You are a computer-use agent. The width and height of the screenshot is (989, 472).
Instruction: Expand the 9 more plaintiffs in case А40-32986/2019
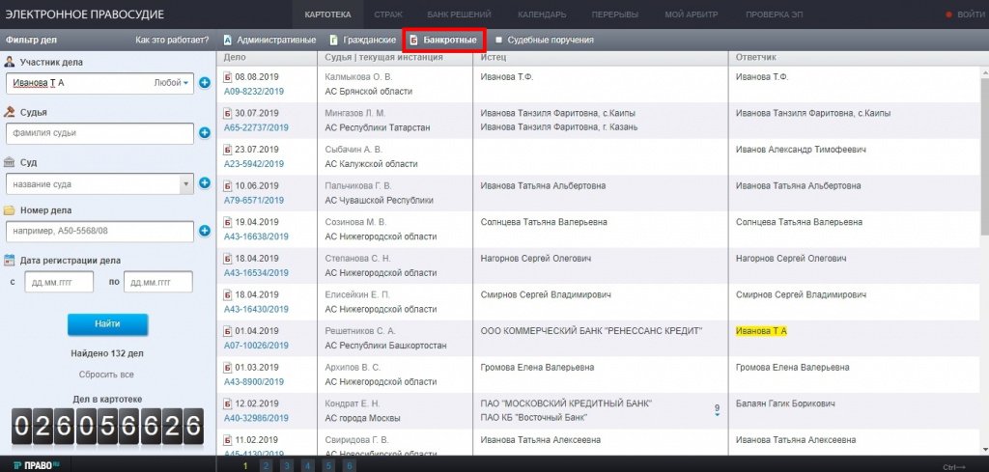point(717,409)
